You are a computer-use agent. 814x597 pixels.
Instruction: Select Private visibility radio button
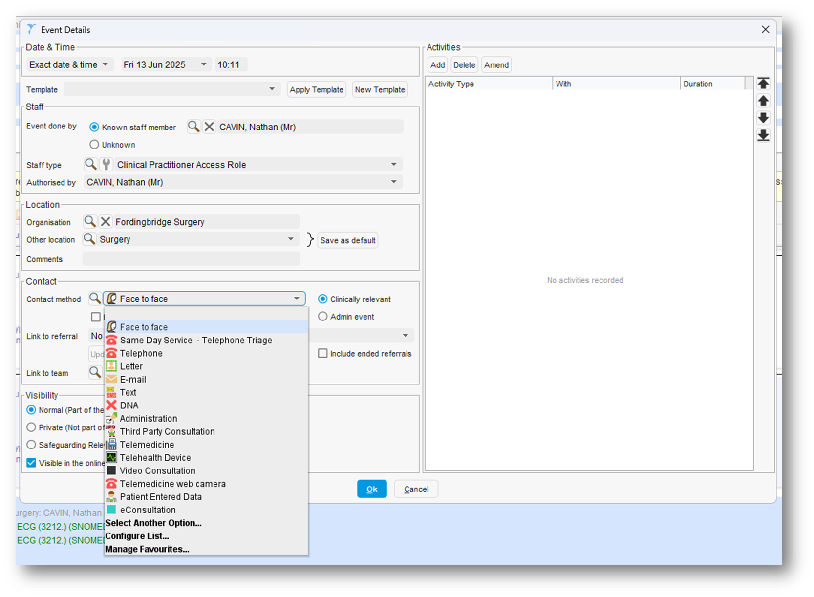click(x=31, y=427)
